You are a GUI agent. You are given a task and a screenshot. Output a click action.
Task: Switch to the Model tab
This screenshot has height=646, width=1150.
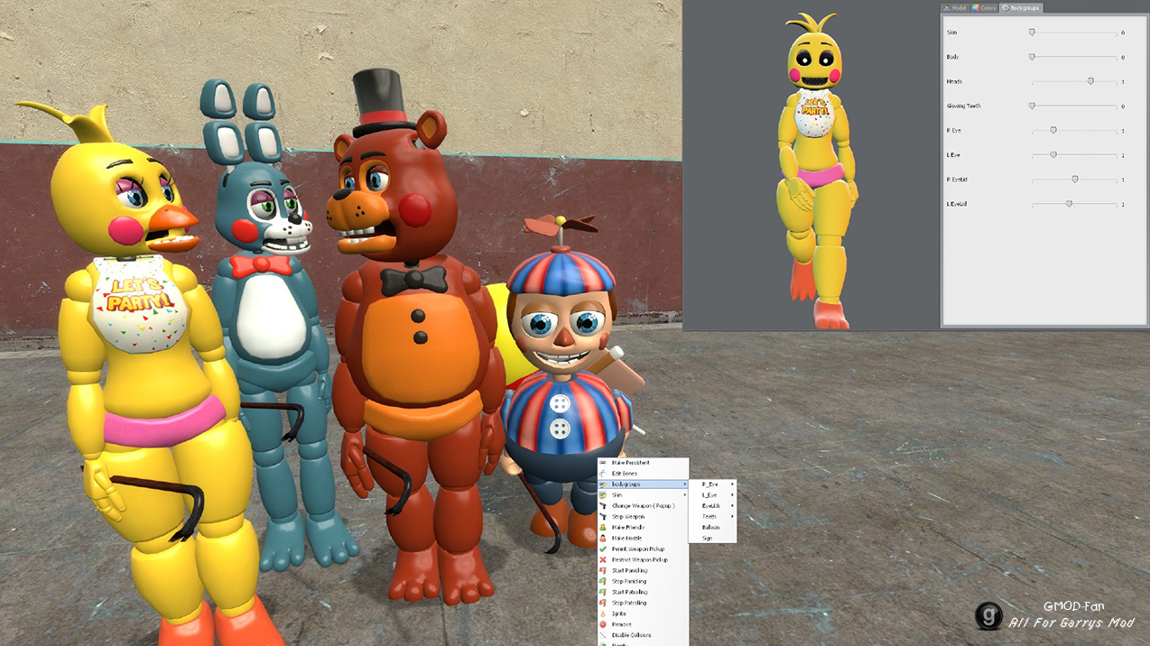[955, 8]
